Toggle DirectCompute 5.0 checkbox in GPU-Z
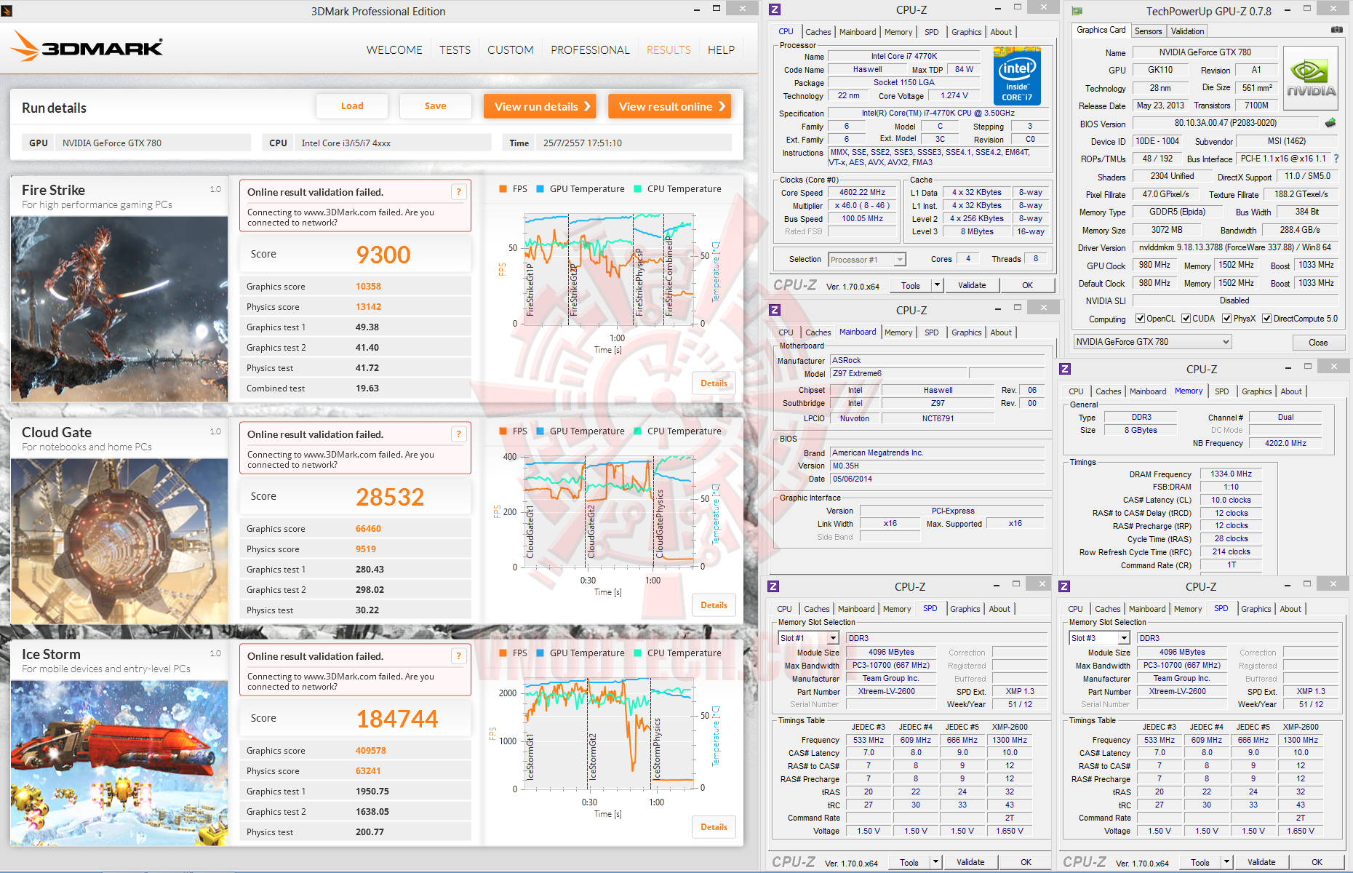 (1266, 319)
